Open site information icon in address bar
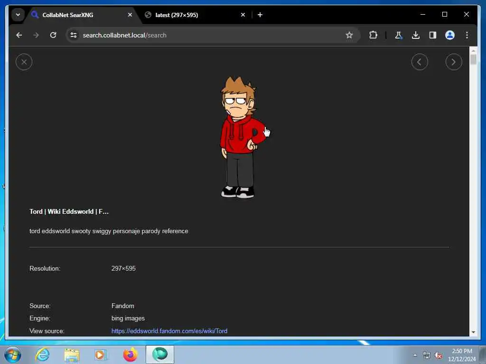This screenshot has height=364, width=486. coord(74,35)
